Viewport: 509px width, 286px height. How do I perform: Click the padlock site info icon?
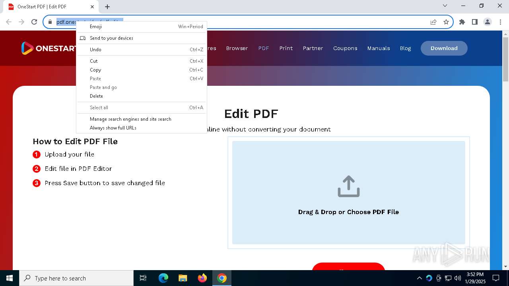pos(50,22)
